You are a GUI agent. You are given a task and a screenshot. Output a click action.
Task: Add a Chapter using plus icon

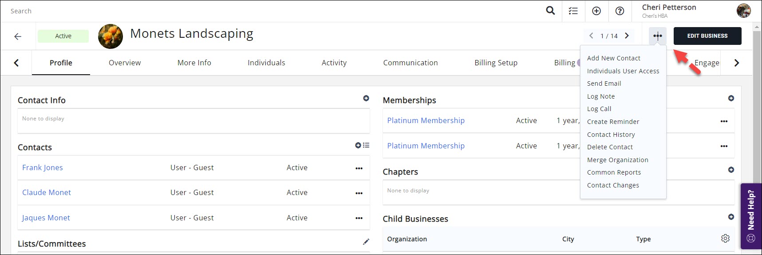click(731, 170)
